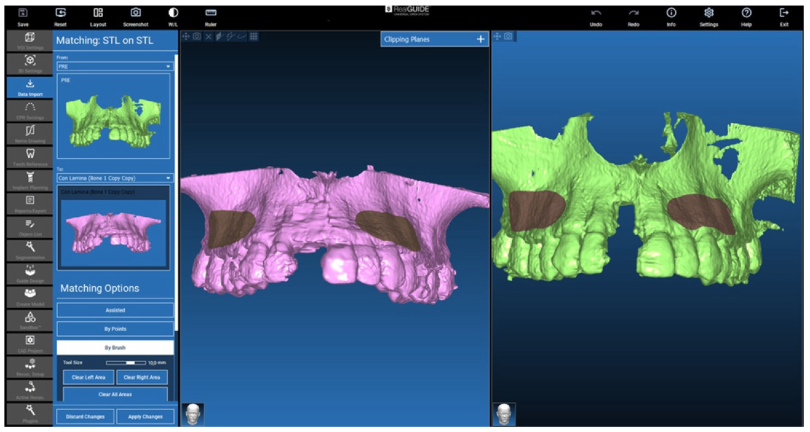Open Nerve Drawing in the sidebar
The width and height of the screenshot is (810, 432).
point(30,134)
